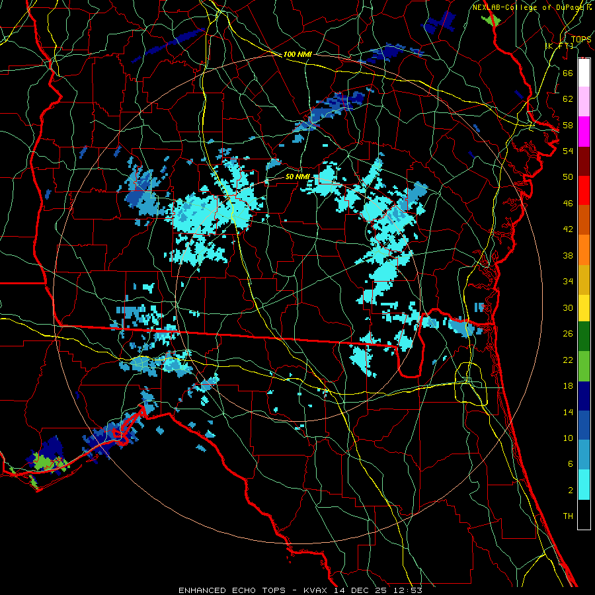The image size is (595, 595).
Task: Click the black TH threshold legend swatch
Action: click(x=584, y=514)
